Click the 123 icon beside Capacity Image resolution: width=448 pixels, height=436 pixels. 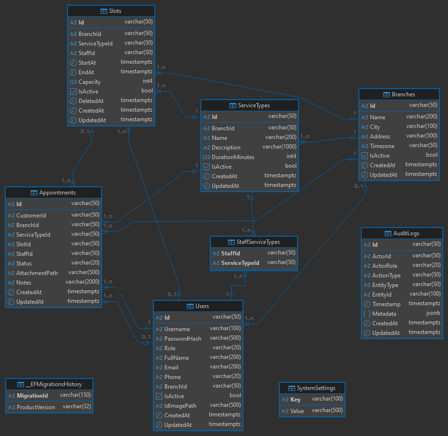click(x=73, y=82)
